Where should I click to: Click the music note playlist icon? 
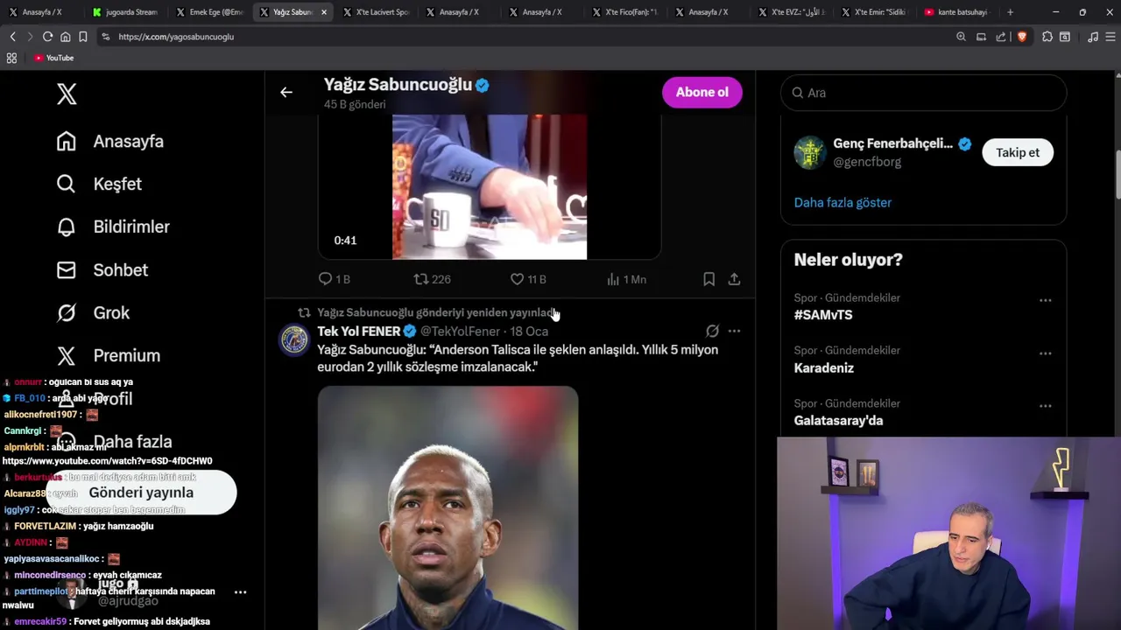click(x=1092, y=37)
